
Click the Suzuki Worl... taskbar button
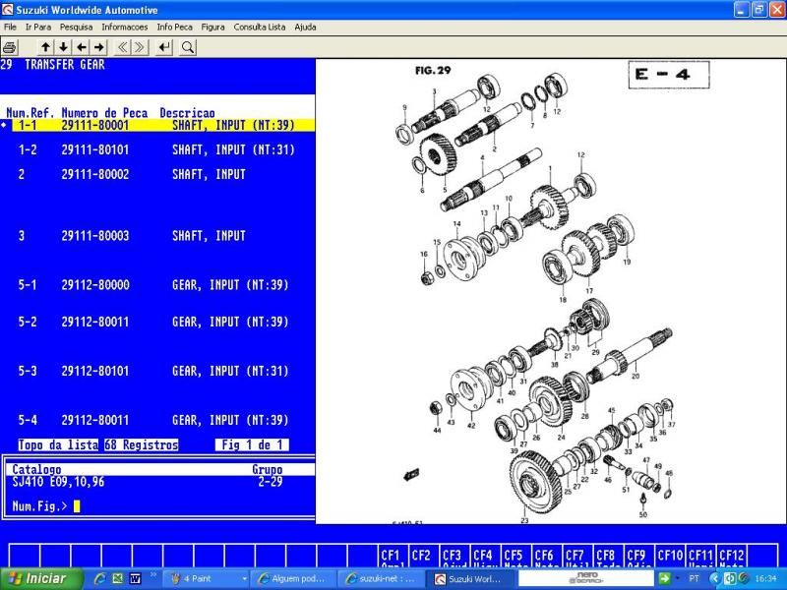point(468,579)
